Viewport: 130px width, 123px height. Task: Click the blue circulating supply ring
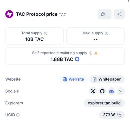[77, 59]
